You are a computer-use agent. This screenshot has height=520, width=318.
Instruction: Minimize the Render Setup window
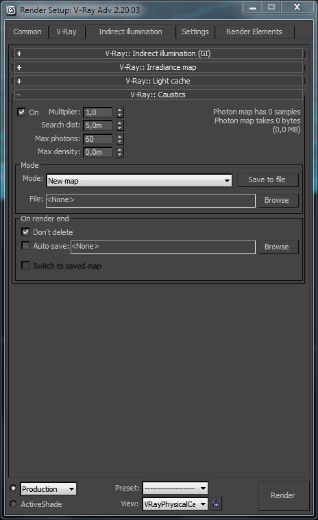tap(253, 8)
